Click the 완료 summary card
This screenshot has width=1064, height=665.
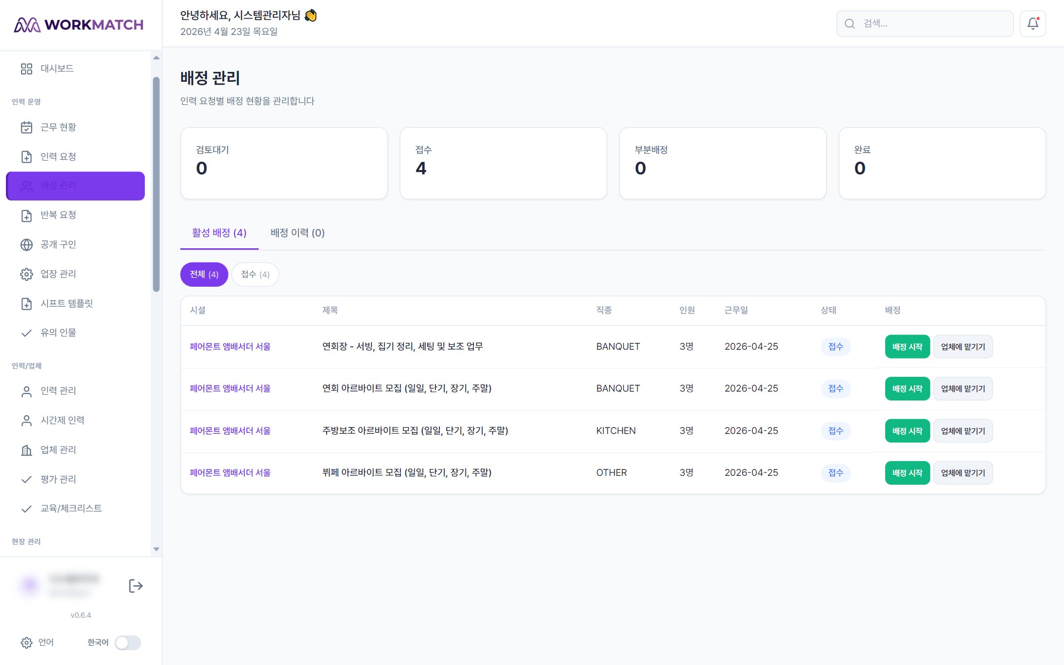pos(942,164)
